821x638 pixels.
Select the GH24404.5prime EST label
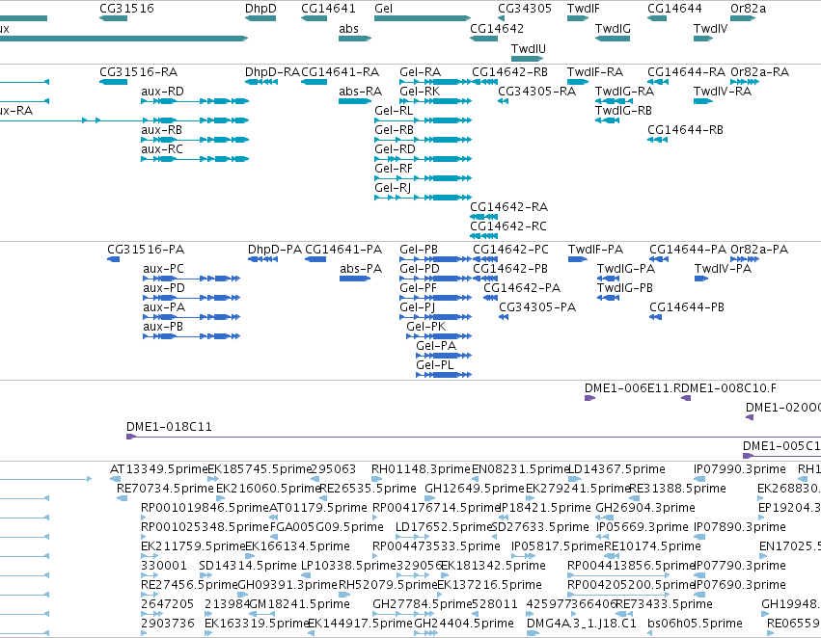(463, 624)
